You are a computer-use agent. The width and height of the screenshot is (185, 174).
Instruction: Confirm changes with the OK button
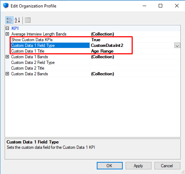pyautogui.click(x=110, y=166)
